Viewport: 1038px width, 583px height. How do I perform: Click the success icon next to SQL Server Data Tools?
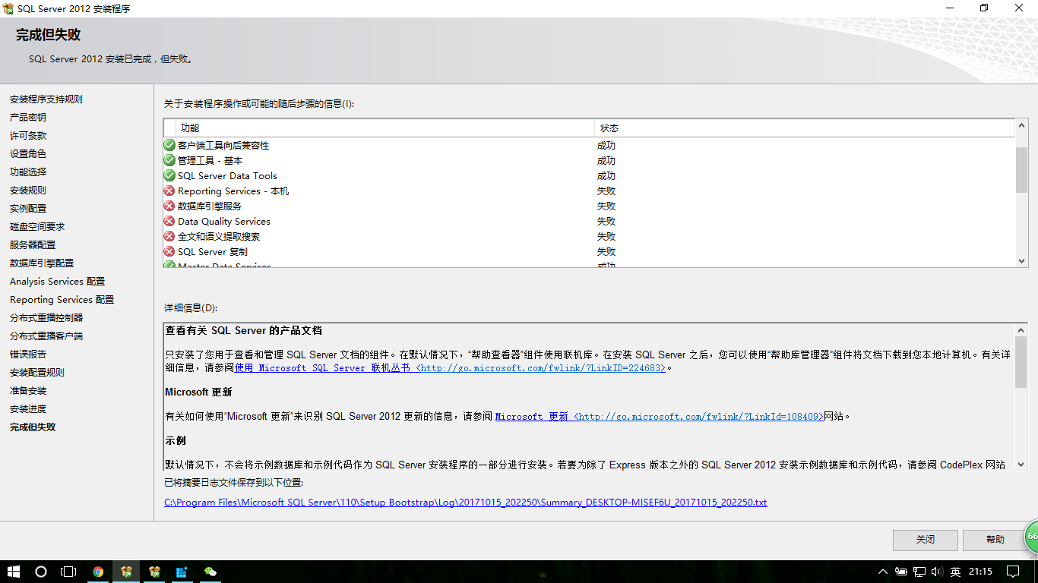169,175
